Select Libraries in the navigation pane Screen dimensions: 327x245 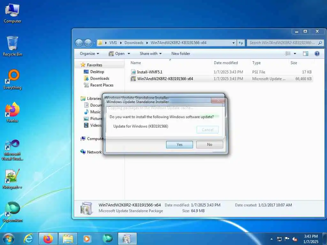pyautogui.click(x=91, y=99)
